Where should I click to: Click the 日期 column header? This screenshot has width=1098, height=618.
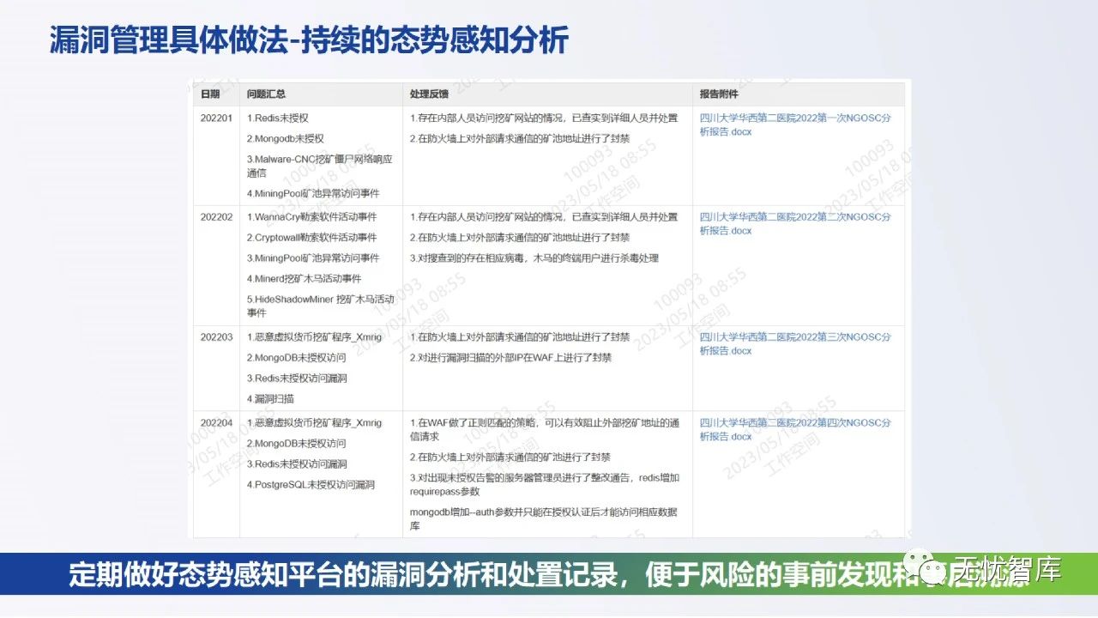point(211,94)
